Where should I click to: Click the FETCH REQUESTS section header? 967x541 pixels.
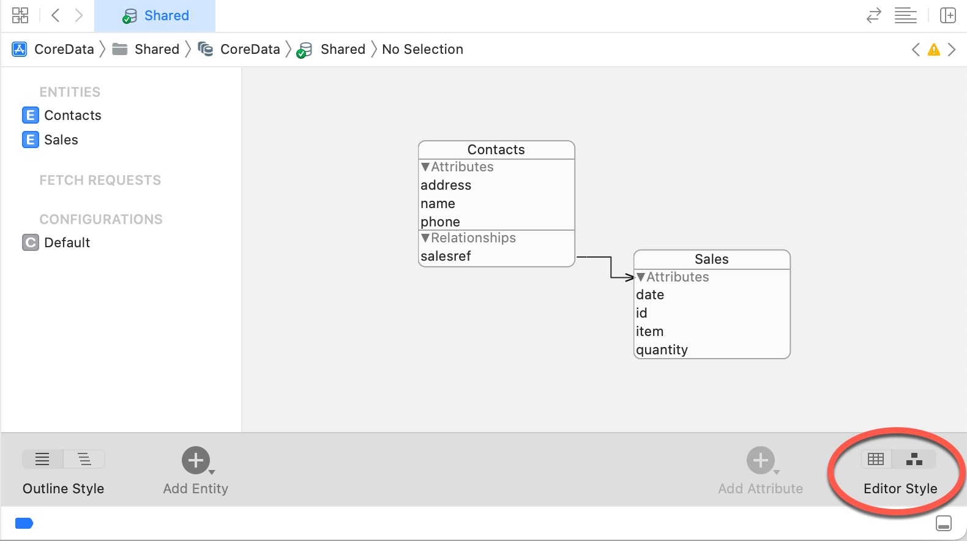[x=100, y=180]
